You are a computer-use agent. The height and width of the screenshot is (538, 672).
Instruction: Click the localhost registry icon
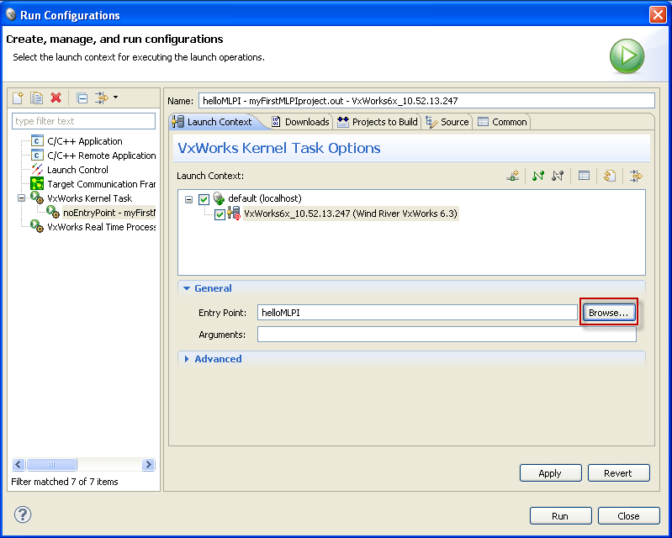[219, 198]
